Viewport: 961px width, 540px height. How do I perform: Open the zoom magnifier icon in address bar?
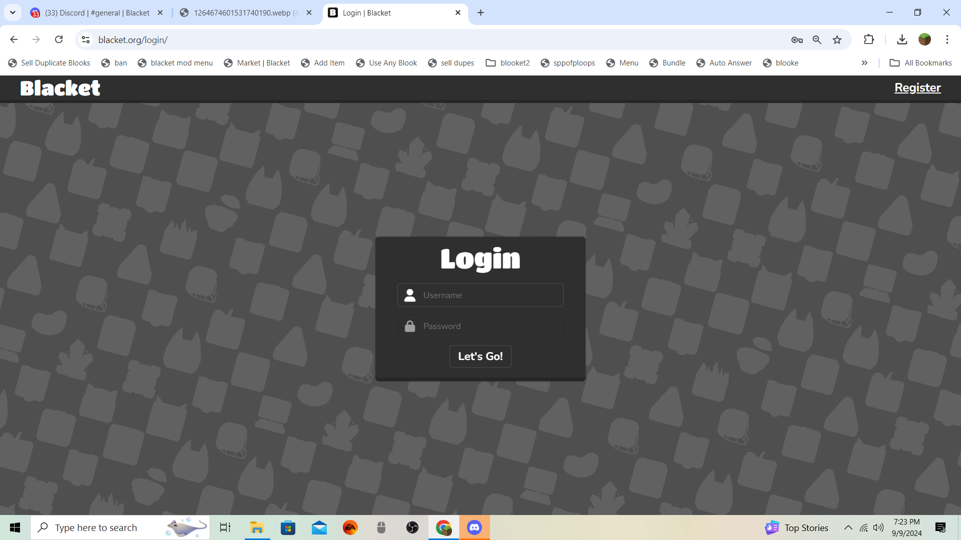pyautogui.click(x=817, y=40)
